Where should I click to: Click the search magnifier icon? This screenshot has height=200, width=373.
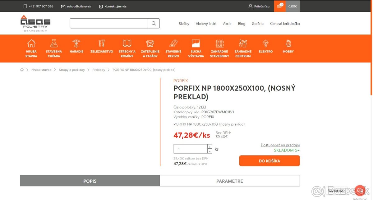pos(154,23)
